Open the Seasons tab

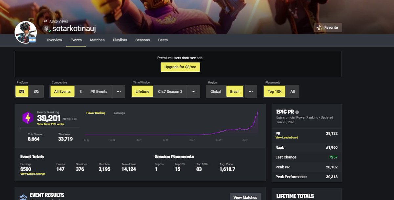142,40
